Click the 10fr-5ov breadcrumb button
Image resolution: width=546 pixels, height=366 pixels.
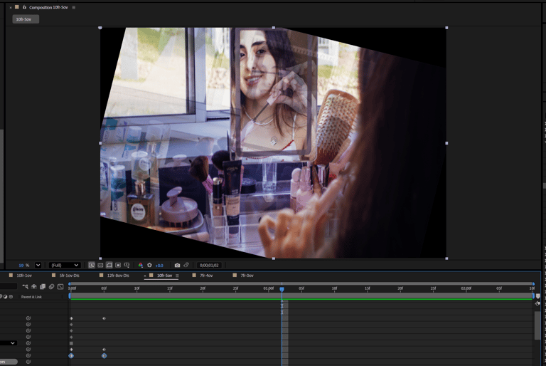pyautogui.click(x=26, y=19)
